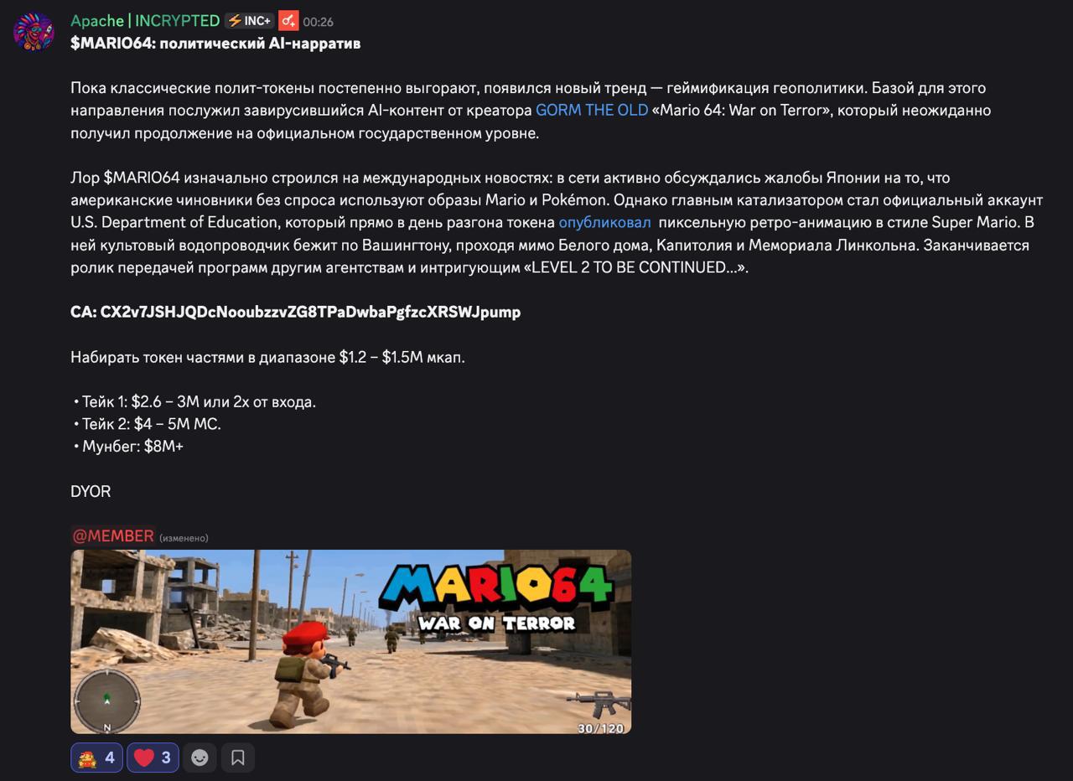
Task: Select the contract address starting with CX2v7JSHJQDc
Action: (310, 312)
